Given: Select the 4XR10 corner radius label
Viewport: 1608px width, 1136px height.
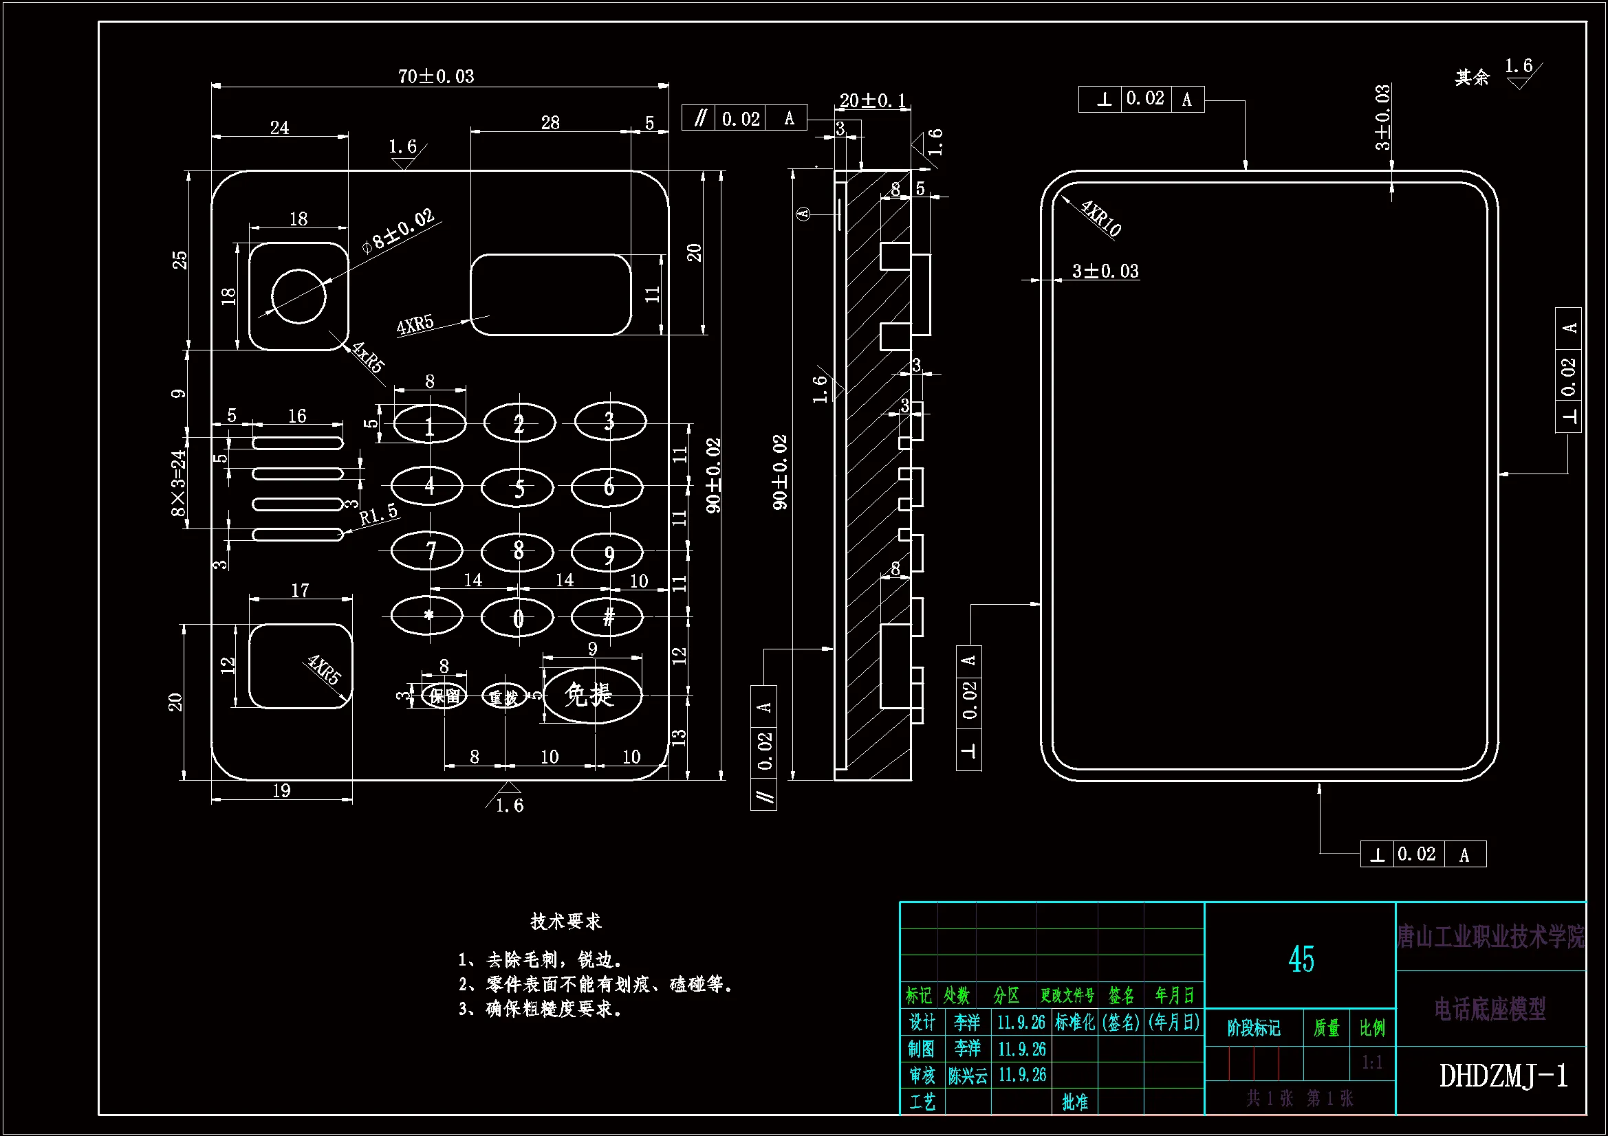Looking at the screenshot, I should (1101, 218).
